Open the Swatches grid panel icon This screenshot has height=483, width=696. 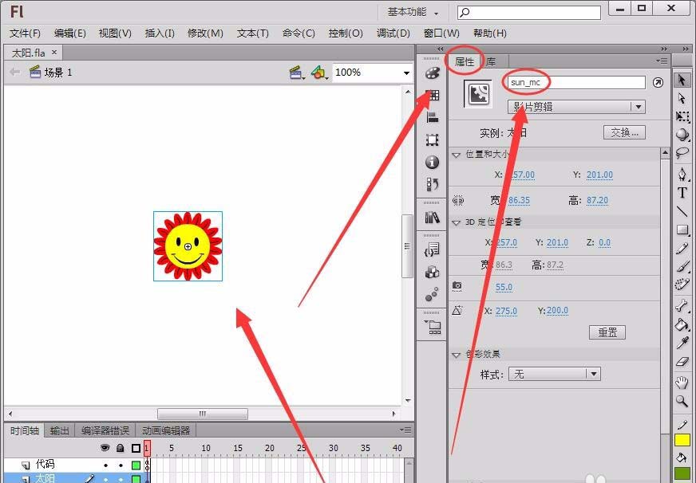(x=432, y=95)
